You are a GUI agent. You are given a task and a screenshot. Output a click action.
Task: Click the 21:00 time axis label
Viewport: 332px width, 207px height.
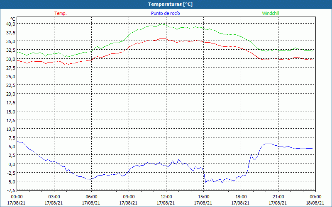278,197
